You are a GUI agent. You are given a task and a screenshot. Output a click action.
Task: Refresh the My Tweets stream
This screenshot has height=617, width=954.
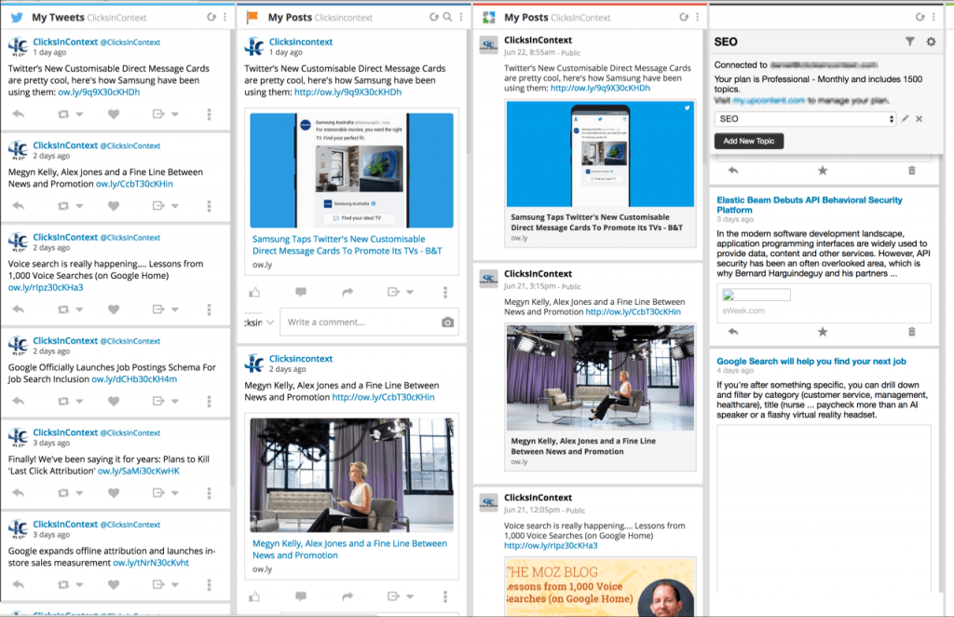[211, 17]
